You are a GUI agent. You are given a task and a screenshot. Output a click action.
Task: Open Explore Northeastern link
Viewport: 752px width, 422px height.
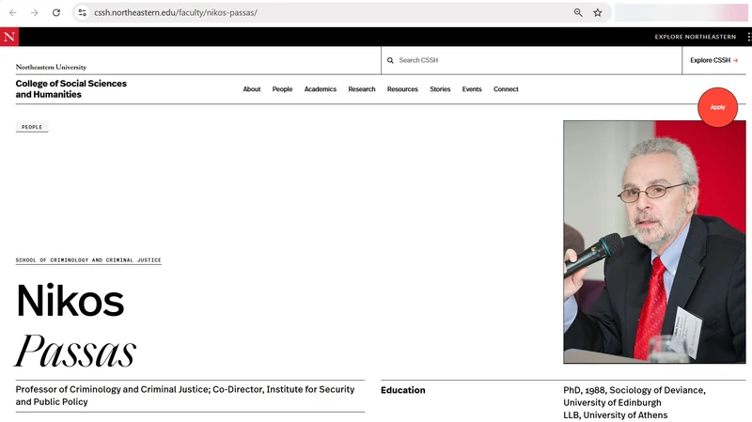tap(695, 37)
